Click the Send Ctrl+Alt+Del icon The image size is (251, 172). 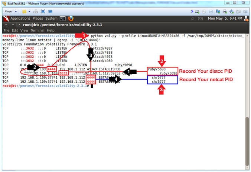pyautogui.click(x=36, y=11)
